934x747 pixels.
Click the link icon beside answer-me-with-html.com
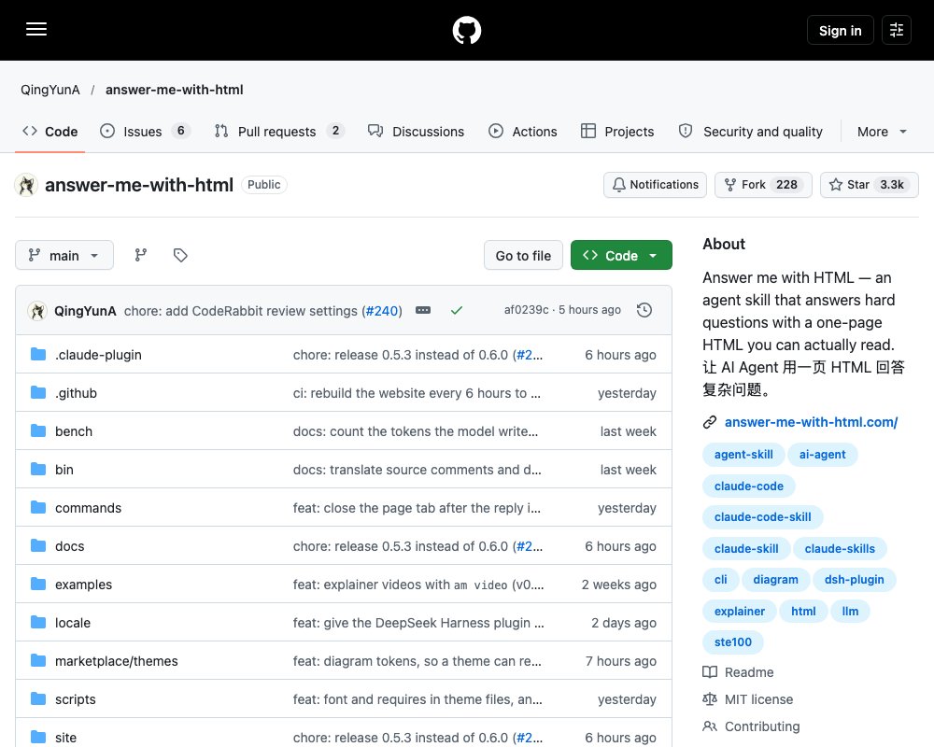point(710,422)
